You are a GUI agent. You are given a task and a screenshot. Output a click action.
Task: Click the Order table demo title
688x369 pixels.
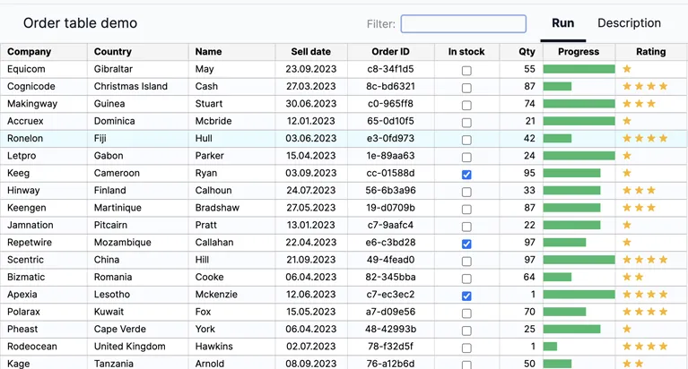(x=81, y=23)
